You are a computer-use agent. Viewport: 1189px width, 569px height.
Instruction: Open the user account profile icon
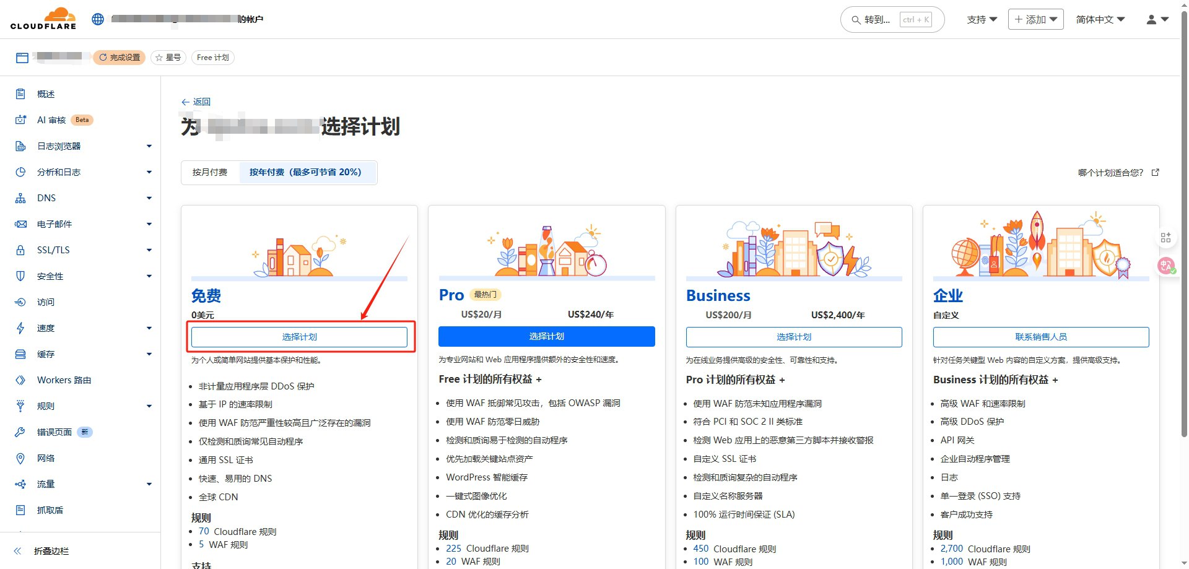pos(1156,20)
